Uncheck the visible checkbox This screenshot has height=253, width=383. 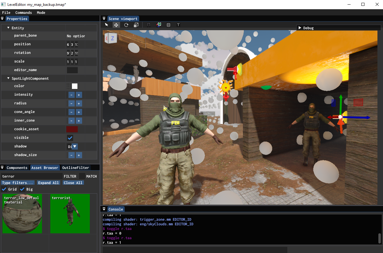[70, 138]
